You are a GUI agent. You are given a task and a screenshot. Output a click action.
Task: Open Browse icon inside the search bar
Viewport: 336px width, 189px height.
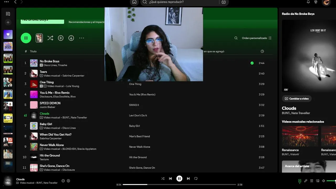[x=224, y=2]
